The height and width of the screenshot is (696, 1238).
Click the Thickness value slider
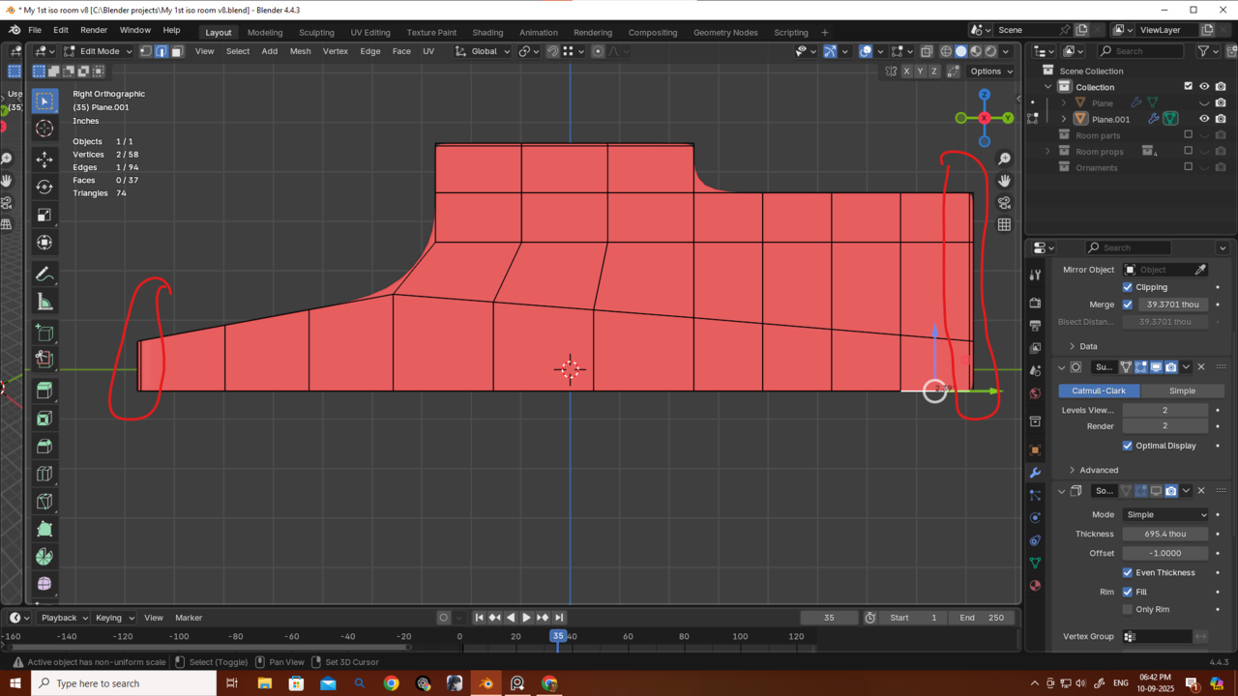(x=1164, y=534)
